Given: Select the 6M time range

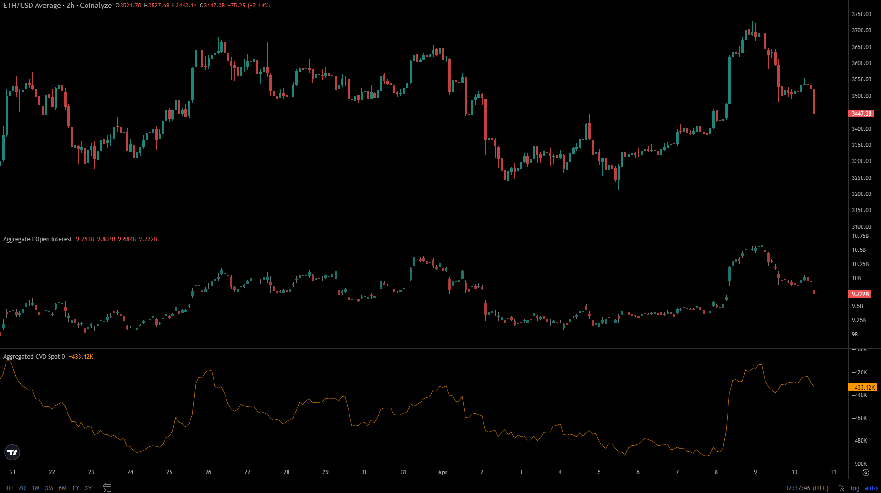Looking at the screenshot, I should (x=62, y=488).
